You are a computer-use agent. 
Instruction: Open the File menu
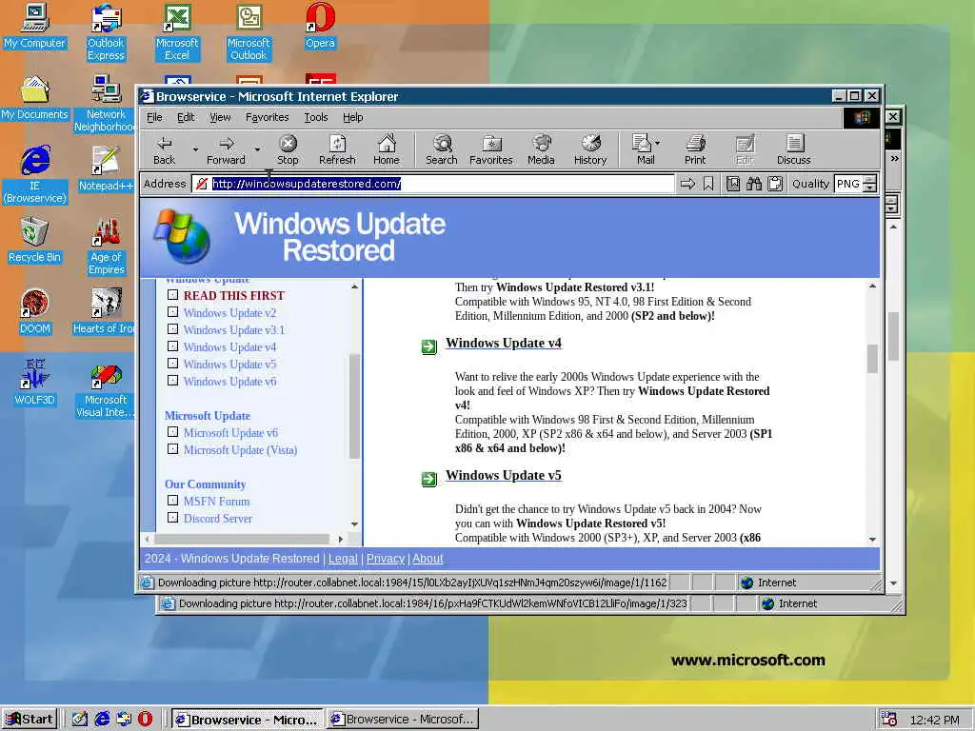point(154,117)
